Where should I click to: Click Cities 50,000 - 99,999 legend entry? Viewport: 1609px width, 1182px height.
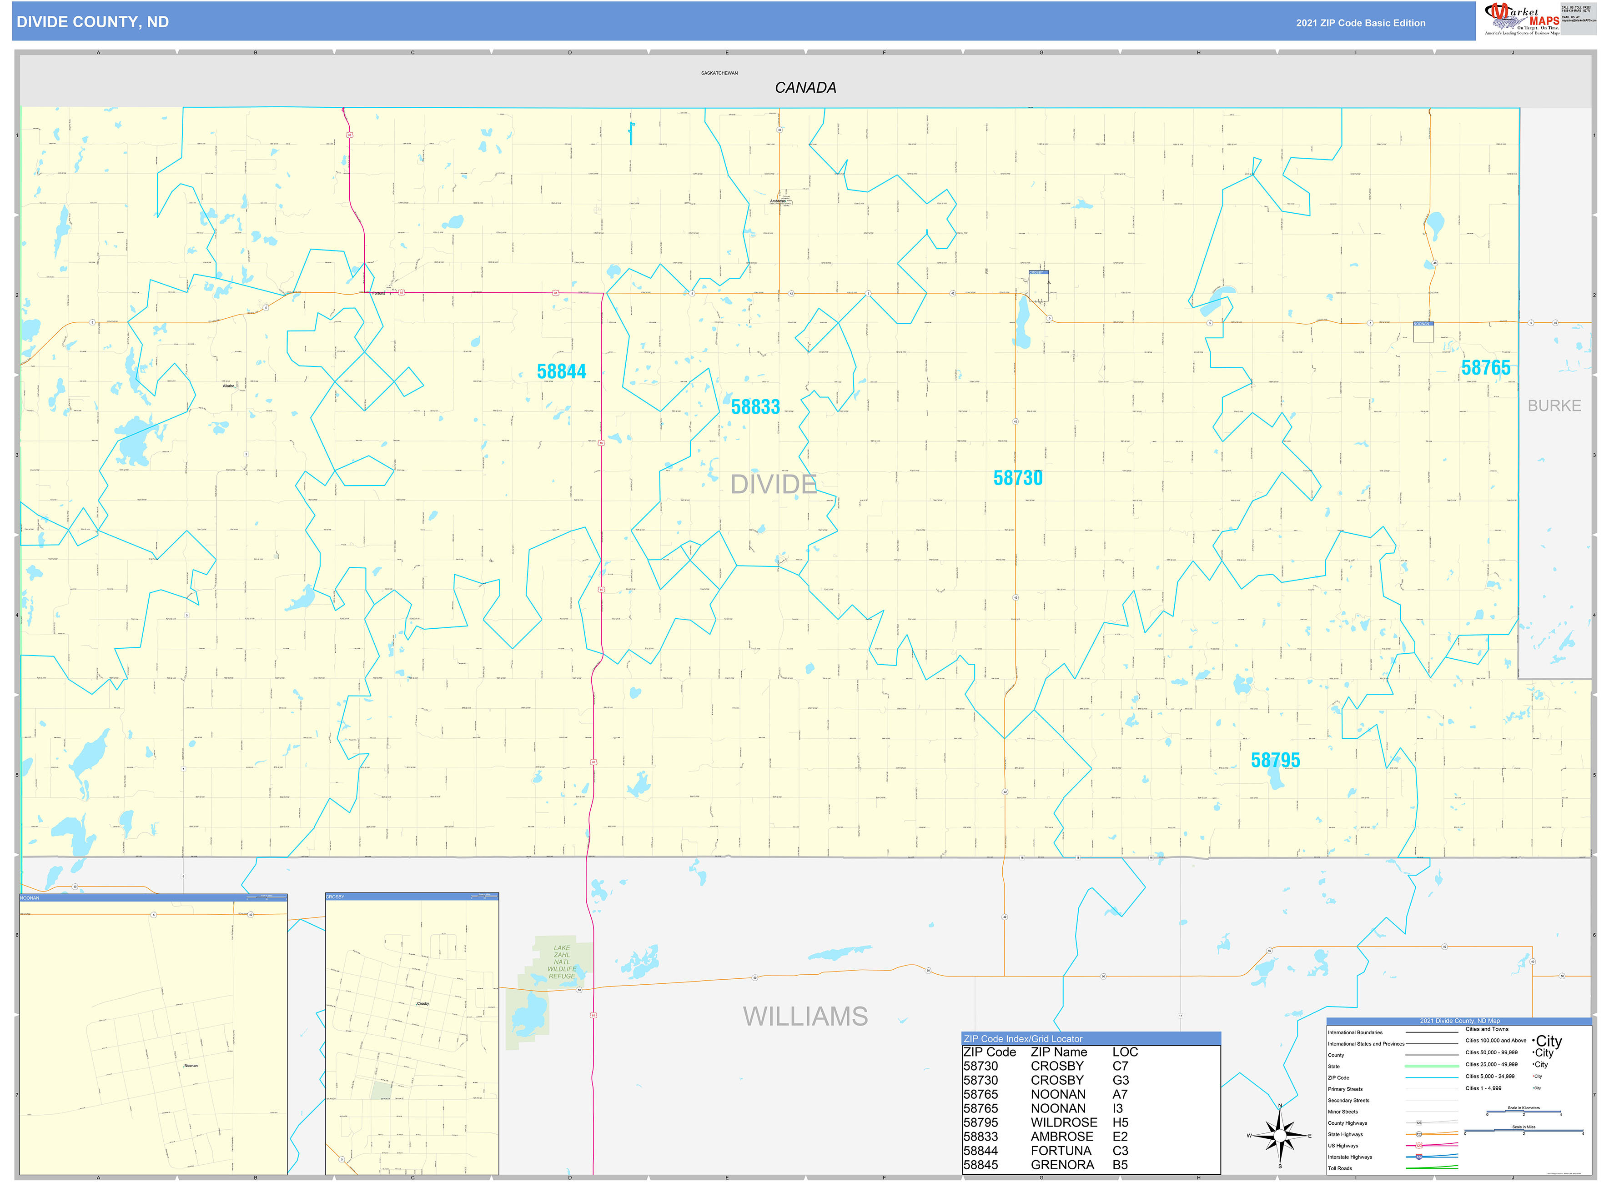tap(1491, 1052)
